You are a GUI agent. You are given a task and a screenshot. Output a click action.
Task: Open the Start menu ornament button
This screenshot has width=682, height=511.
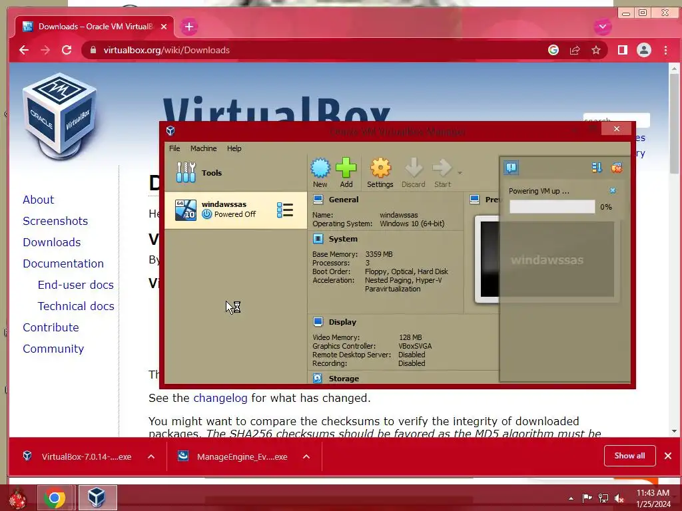tap(17, 499)
